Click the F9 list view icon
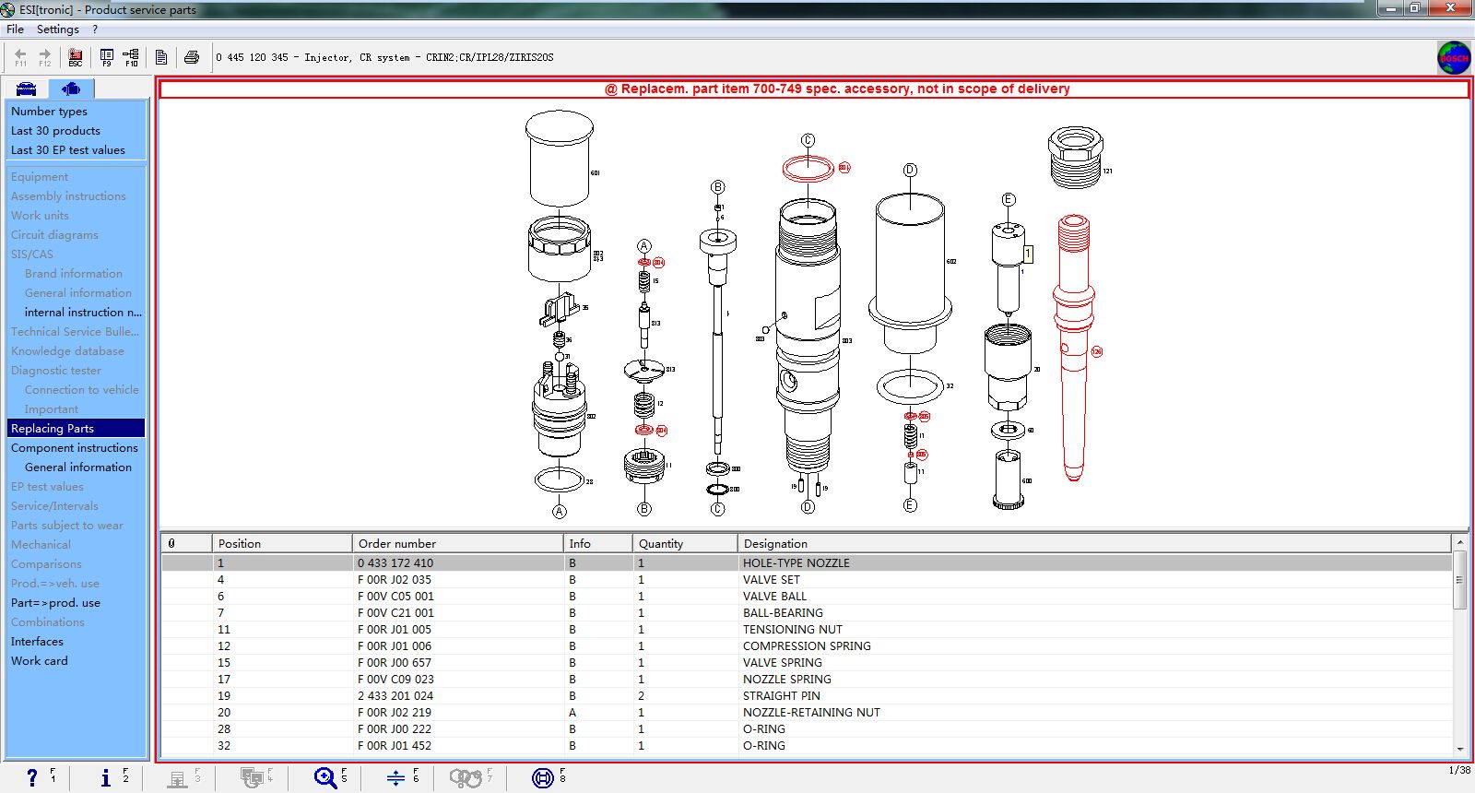The width and height of the screenshot is (1475, 793). click(x=107, y=57)
